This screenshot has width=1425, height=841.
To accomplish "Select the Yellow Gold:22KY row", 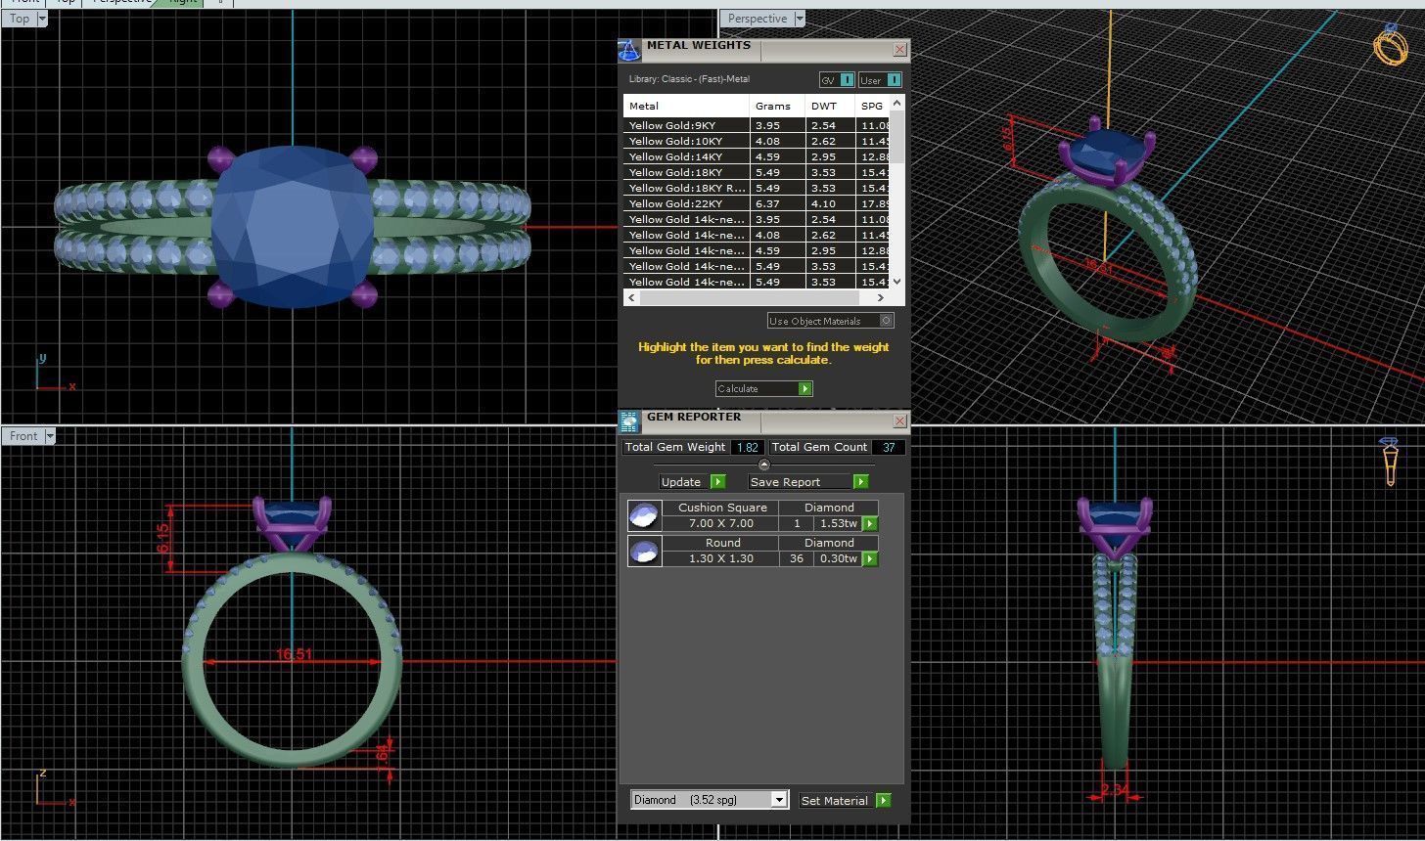I will tap(757, 203).
